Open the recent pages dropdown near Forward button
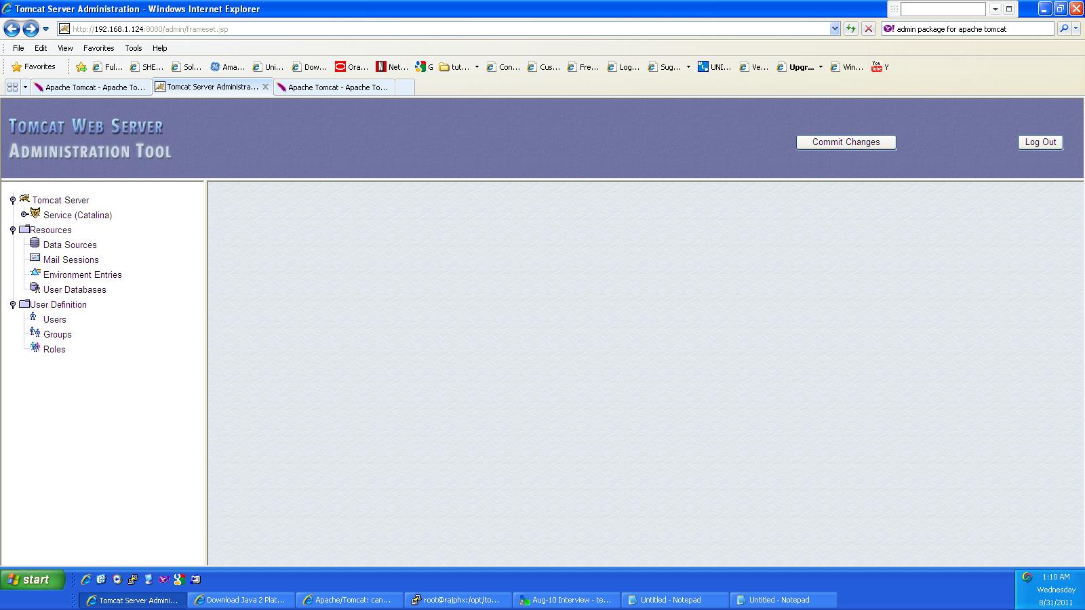The image size is (1085, 610). coord(45,29)
